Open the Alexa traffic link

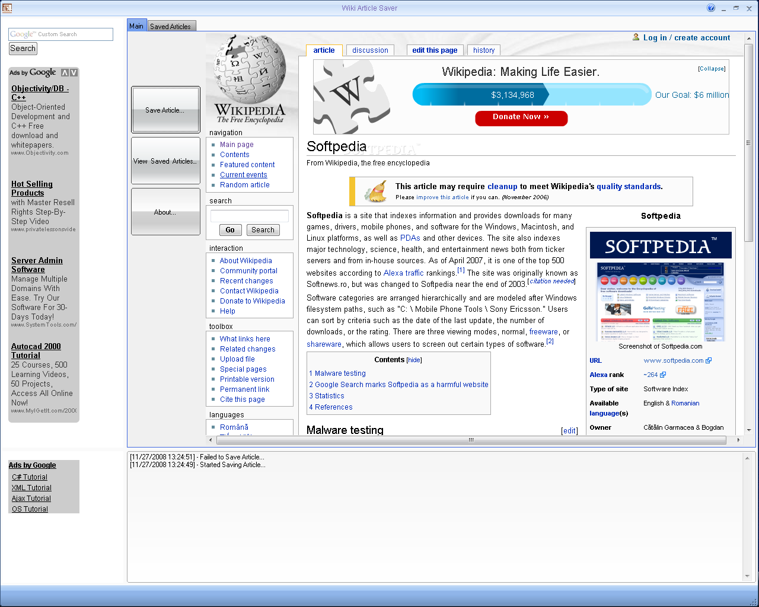pyautogui.click(x=404, y=273)
